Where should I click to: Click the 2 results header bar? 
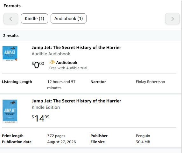[x=91, y=36]
